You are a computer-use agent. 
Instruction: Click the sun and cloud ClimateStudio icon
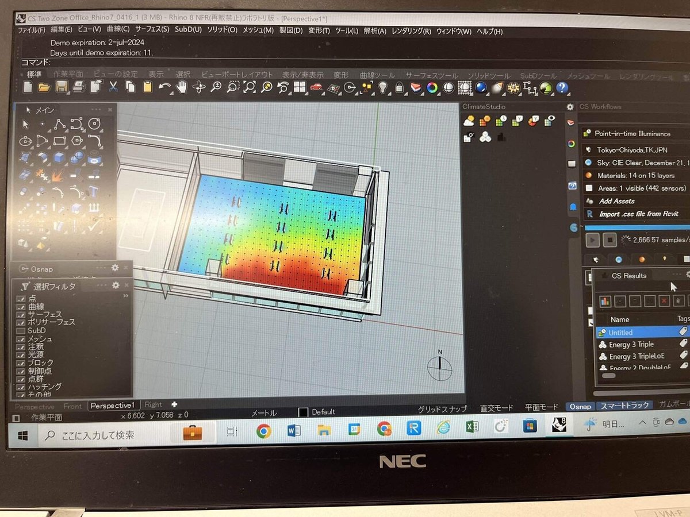pyautogui.click(x=469, y=121)
